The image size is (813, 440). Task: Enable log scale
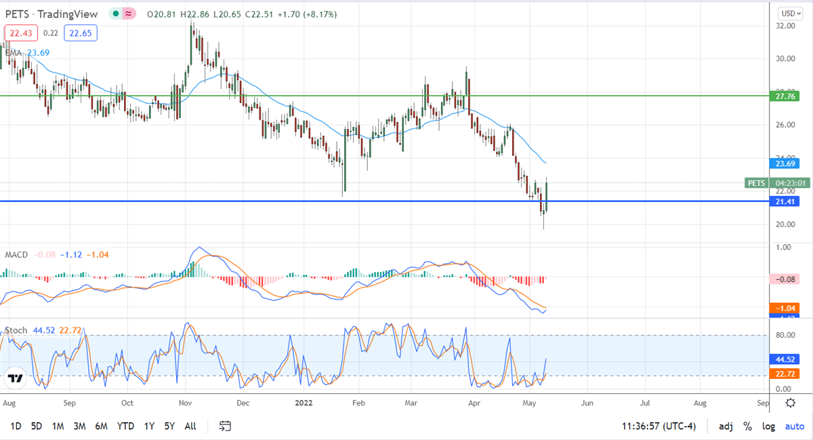click(x=768, y=426)
